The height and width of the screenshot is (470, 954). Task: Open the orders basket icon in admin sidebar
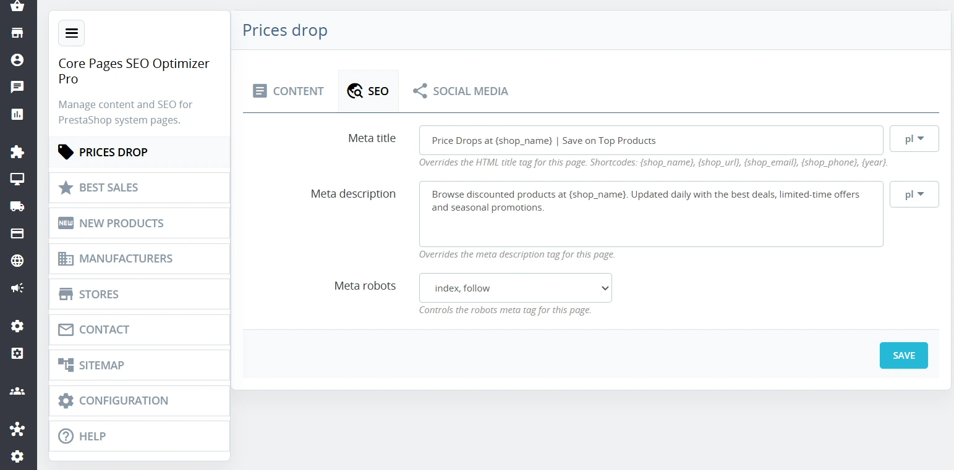tap(17, 6)
